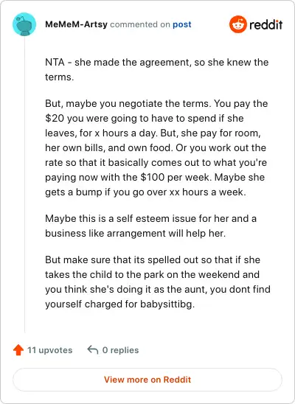Click the '0 replies' label
Image resolution: width=295 pixels, height=404 pixels.
[x=120, y=350]
